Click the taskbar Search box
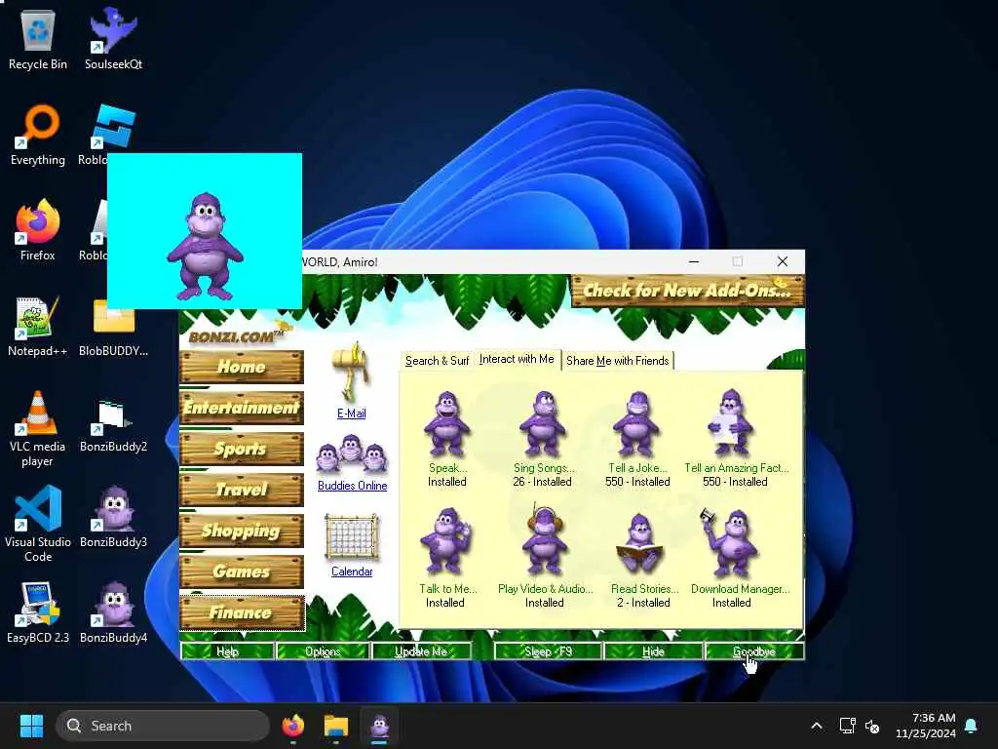 (163, 726)
